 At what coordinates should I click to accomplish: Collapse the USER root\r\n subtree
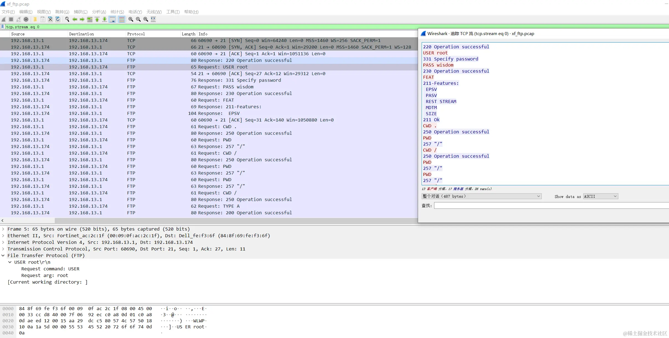click(x=10, y=262)
